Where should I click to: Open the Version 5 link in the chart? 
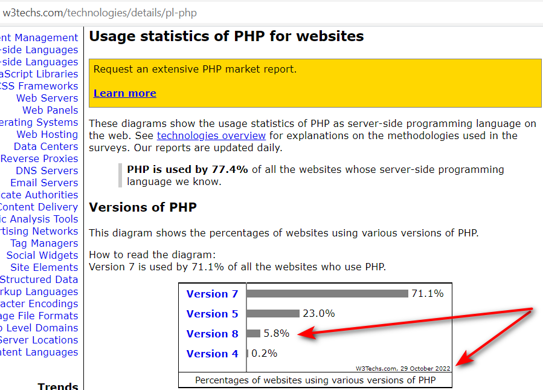[x=212, y=314]
